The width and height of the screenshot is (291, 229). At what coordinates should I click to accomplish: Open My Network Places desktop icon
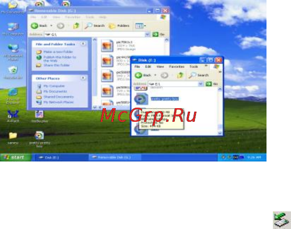click(13, 53)
